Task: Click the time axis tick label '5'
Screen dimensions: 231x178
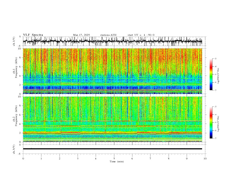Action: pos(114,159)
